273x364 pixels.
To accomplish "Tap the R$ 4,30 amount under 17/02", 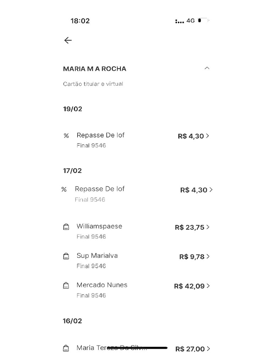I will [193, 190].
